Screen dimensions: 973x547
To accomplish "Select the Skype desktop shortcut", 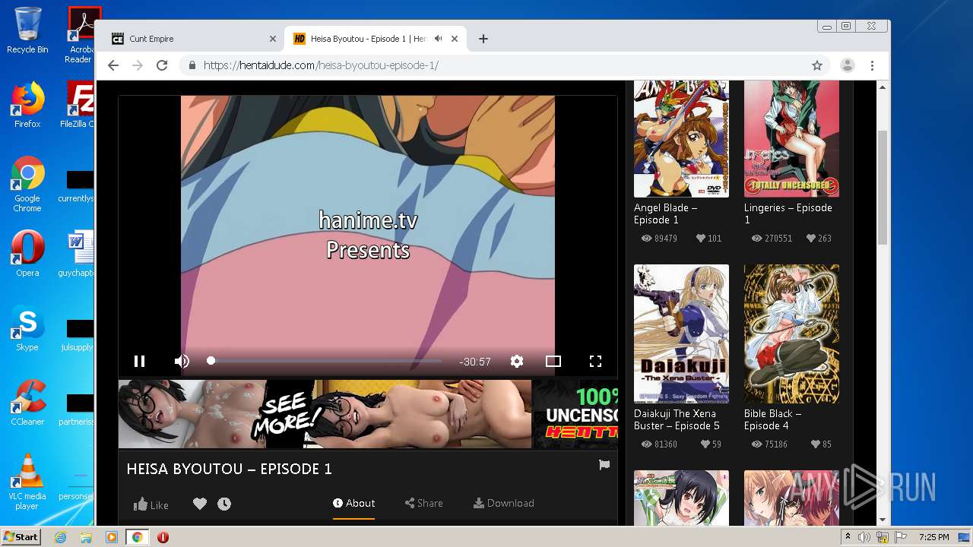I will [x=27, y=328].
